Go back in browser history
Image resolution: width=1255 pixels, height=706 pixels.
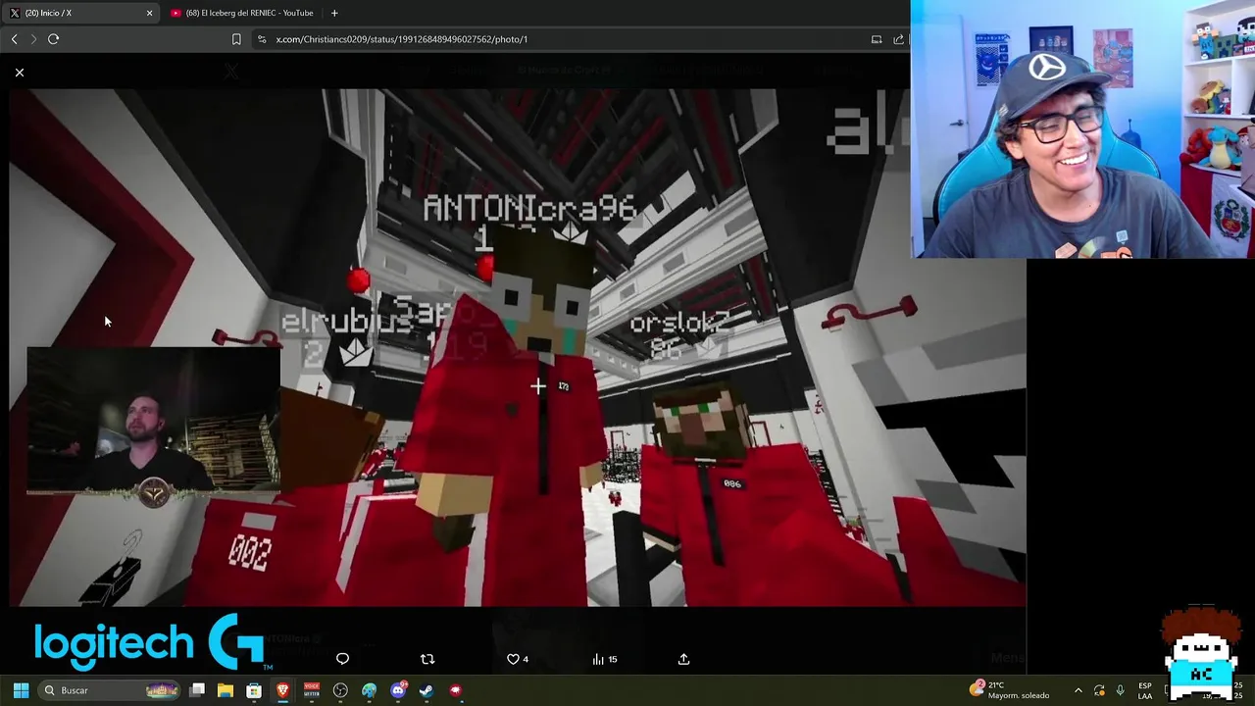pyautogui.click(x=14, y=39)
